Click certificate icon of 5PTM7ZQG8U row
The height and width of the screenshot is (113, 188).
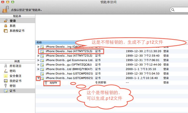[42, 65]
